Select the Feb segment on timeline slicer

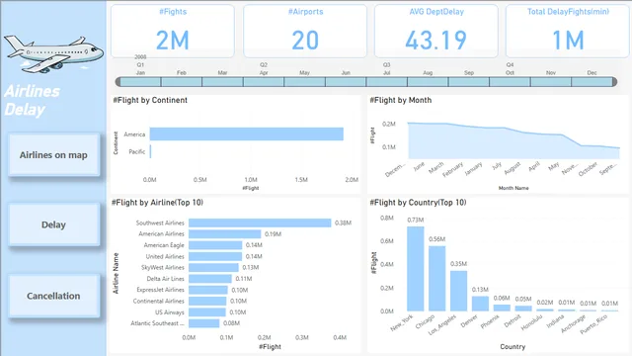pyautogui.click(x=182, y=82)
